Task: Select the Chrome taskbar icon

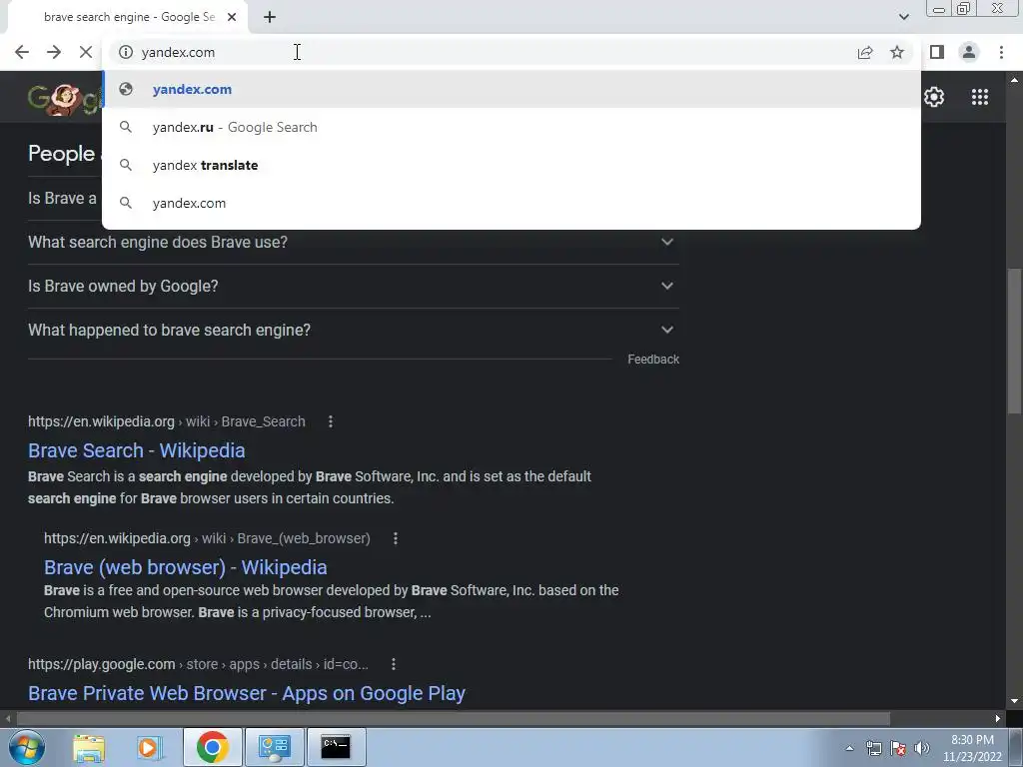Action: pos(212,747)
